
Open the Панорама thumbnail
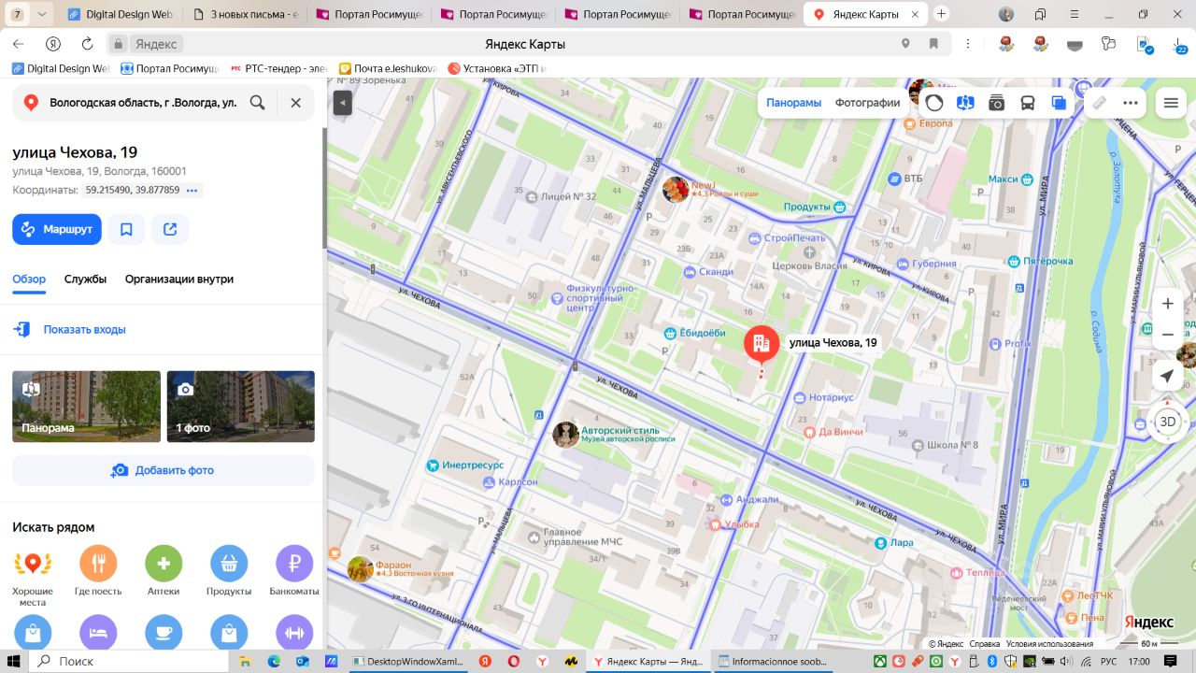(x=86, y=407)
